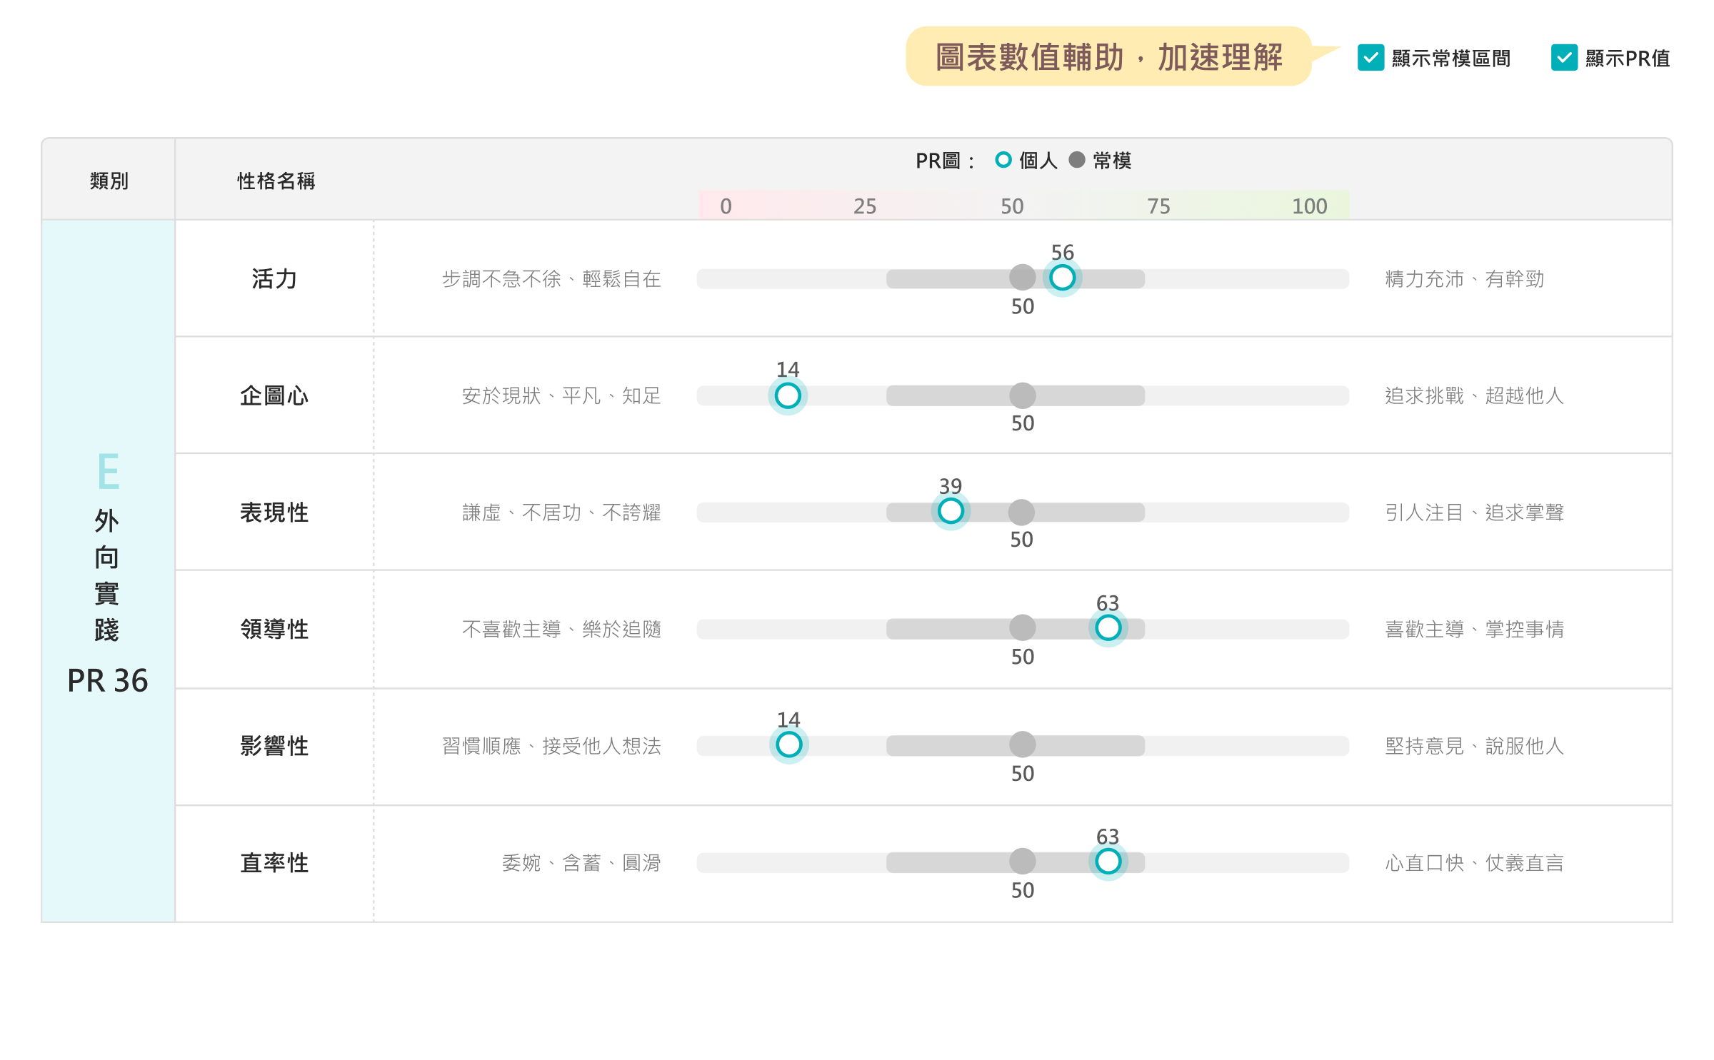This screenshot has height=1060, width=1714.
Task: Click the 100 mark on PR scale
Action: tap(1309, 206)
